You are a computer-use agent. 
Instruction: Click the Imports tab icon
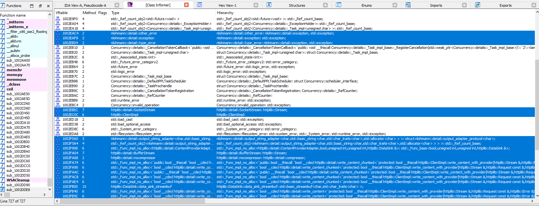[x=408, y=5]
